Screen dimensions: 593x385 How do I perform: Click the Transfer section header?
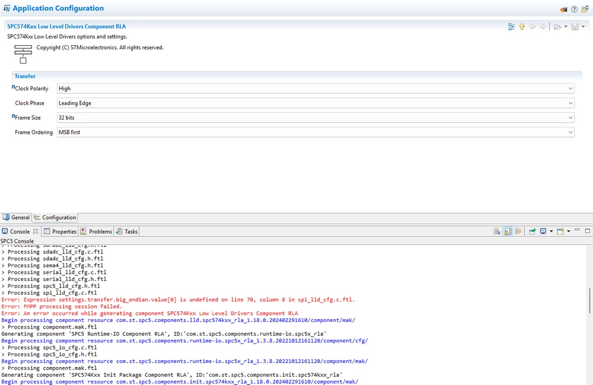coord(25,76)
